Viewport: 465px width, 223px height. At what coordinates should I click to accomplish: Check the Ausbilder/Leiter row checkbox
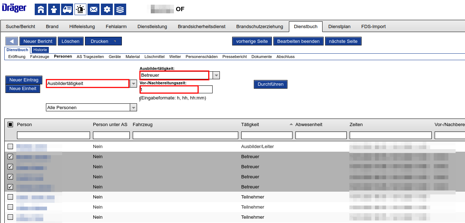10,147
